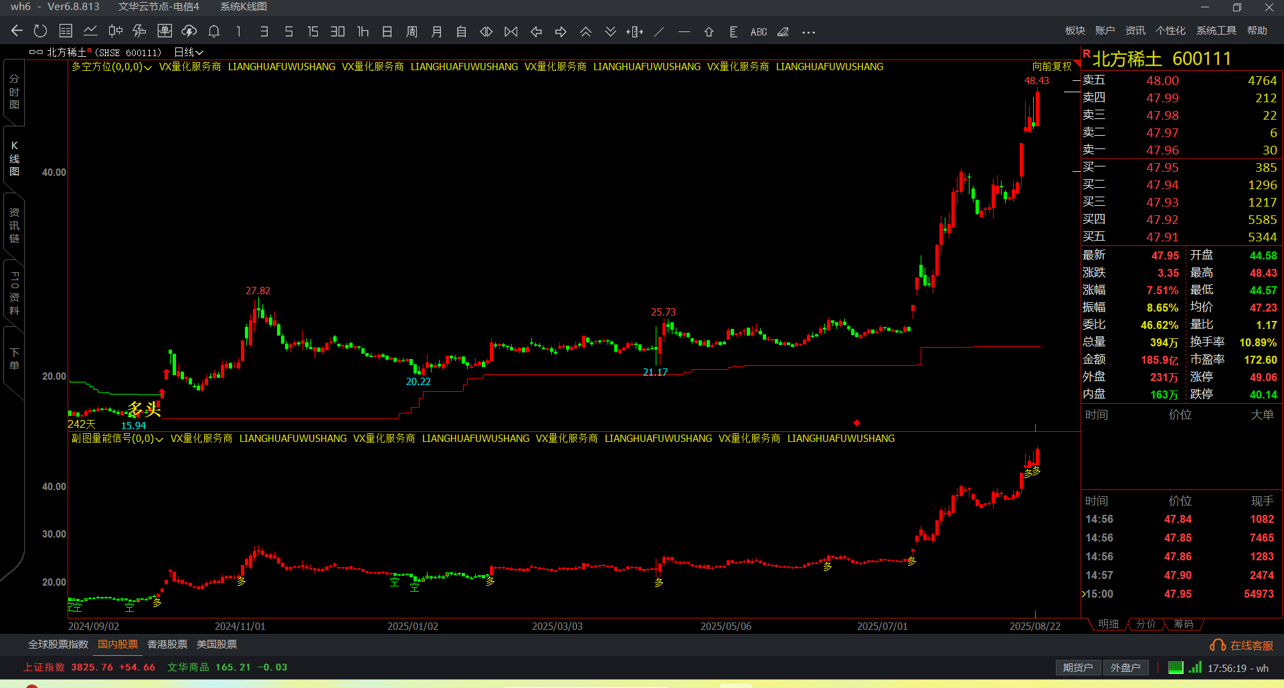Image resolution: width=1284 pixels, height=688 pixels.
Task: Click the arrows-and-bracket K-line icon
Action: click(634, 31)
